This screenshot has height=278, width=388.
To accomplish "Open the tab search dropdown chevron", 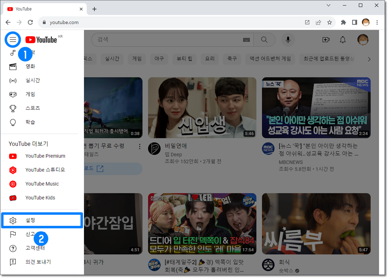I will 328,5.
